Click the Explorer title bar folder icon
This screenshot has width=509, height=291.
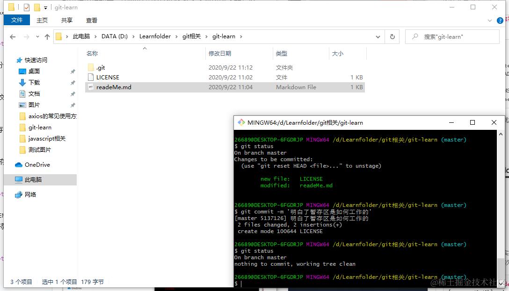point(11,7)
